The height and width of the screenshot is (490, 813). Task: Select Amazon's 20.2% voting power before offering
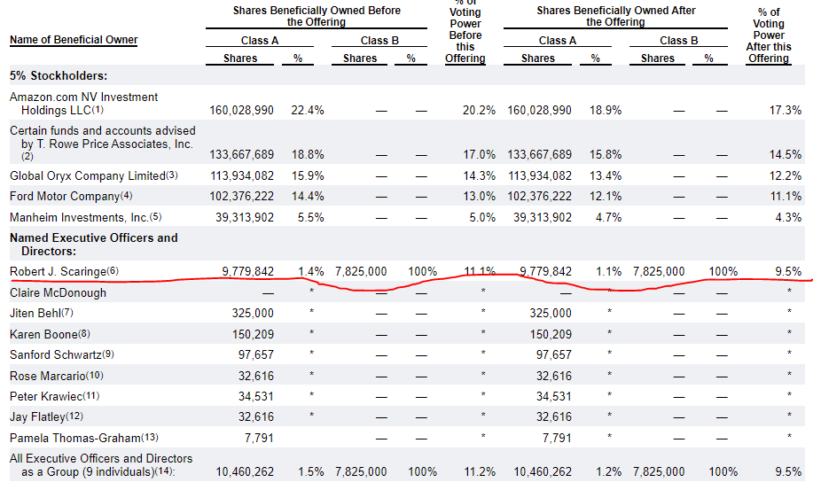[x=479, y=111]
